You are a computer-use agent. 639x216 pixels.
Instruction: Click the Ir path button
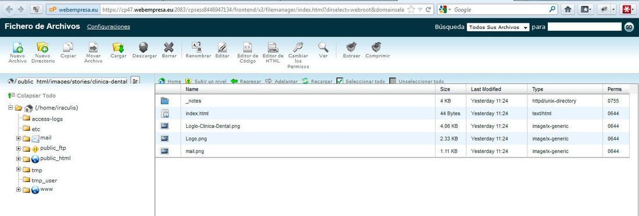click(x=135, y=81)
